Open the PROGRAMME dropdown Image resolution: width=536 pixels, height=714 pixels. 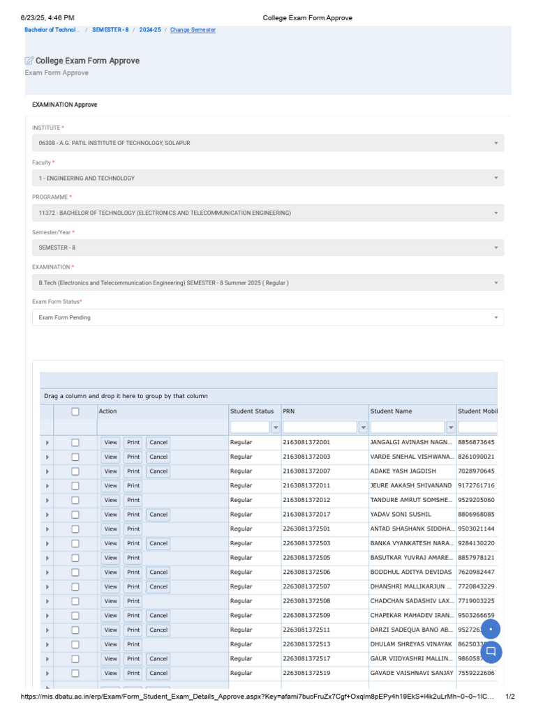(268, 213)
